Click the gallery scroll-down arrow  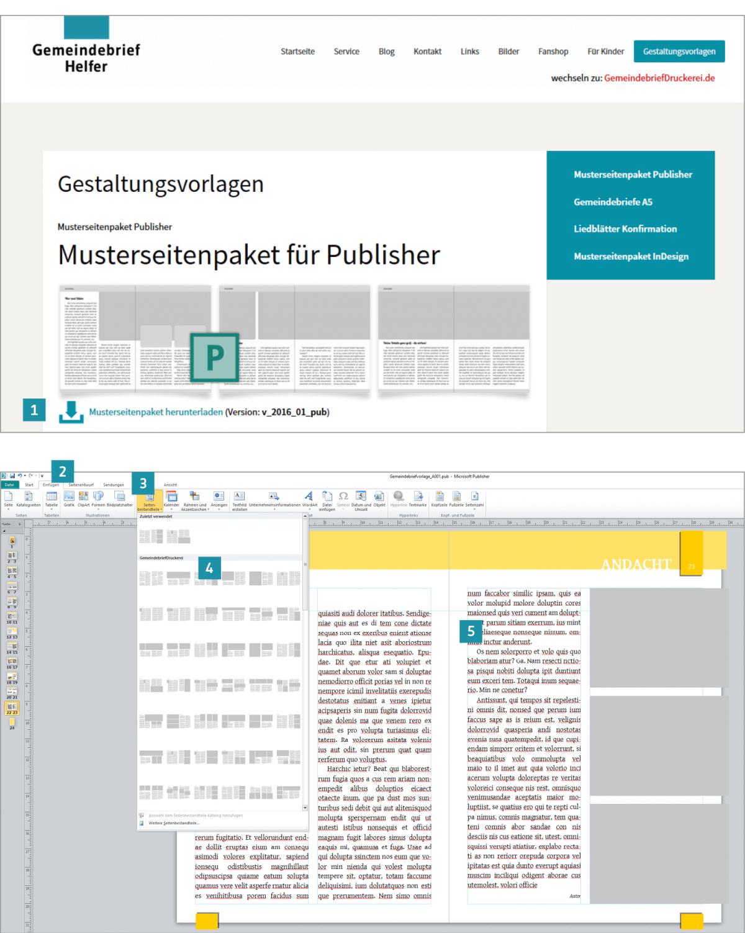[x=305, y=808]
